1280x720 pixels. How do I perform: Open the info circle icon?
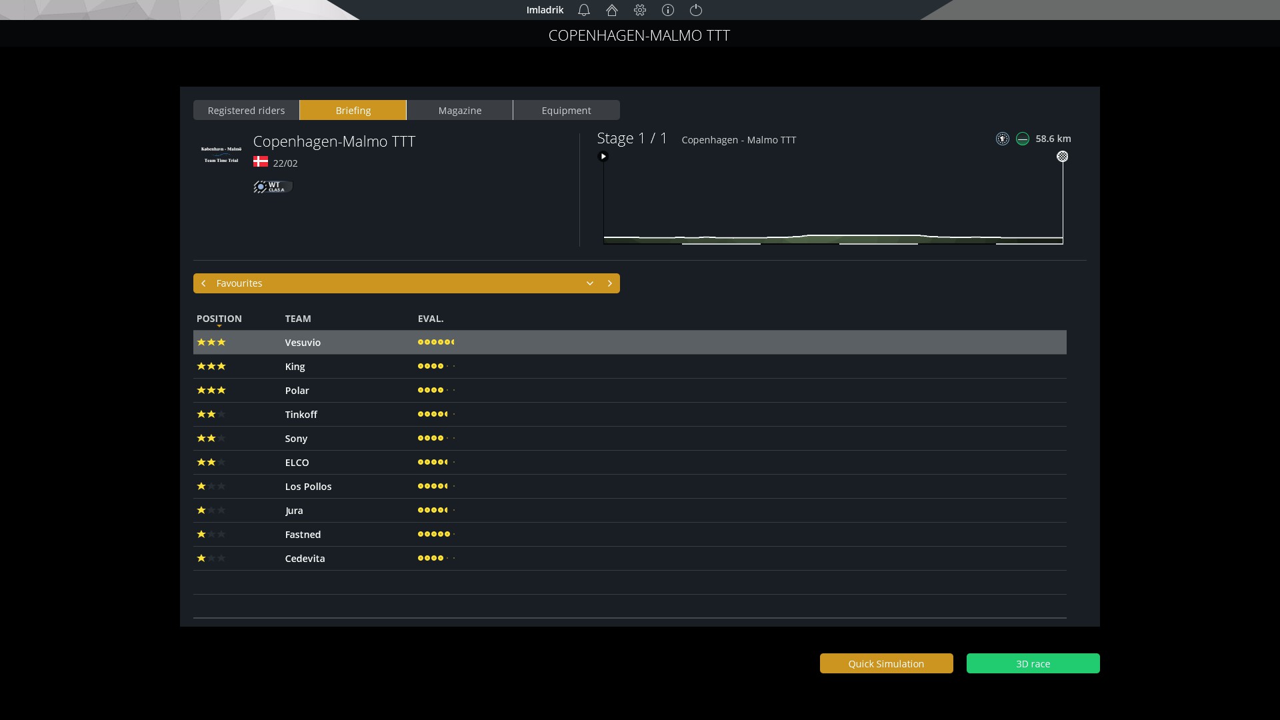668,10
